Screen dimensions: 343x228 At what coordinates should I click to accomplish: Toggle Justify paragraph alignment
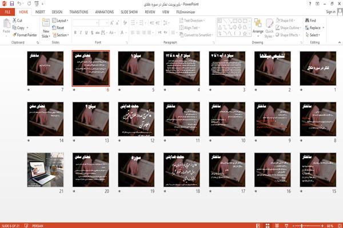tap(149, 33)
